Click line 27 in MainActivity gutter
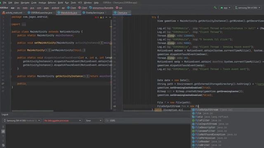 (x=3, y=83)
